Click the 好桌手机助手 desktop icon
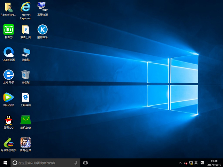223x167 pixels. coord(8,142)
